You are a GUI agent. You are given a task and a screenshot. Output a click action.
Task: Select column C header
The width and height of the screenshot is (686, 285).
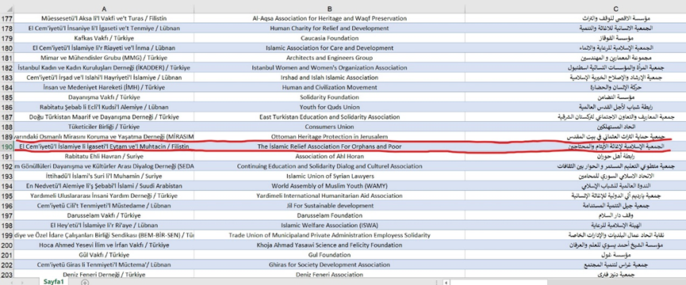point(615,9)
